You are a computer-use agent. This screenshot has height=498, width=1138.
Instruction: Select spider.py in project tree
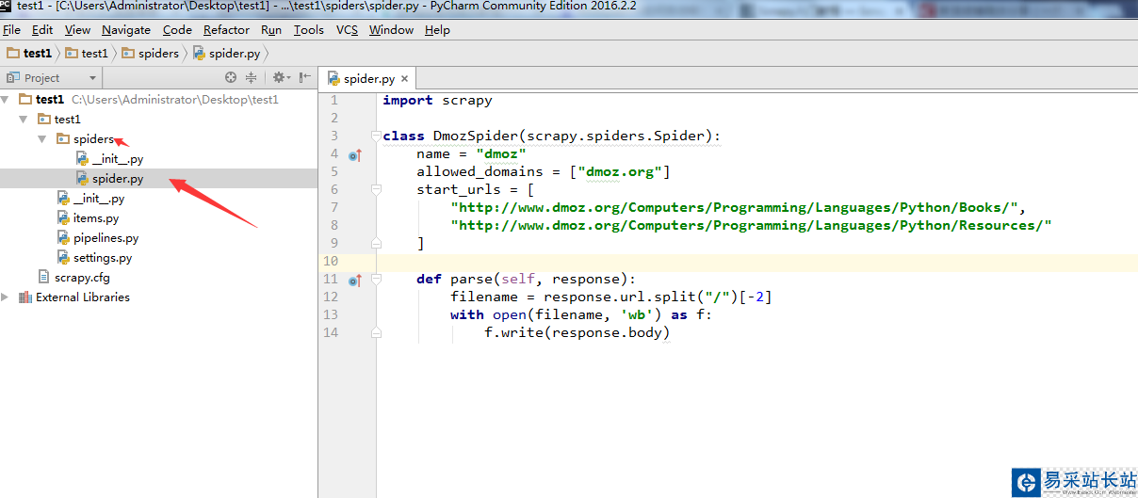(x=118, y=179)
